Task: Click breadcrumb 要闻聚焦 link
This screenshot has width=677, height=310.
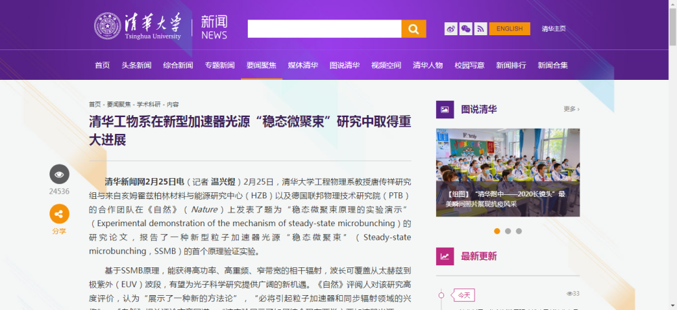Action: [x=118, y=104]
